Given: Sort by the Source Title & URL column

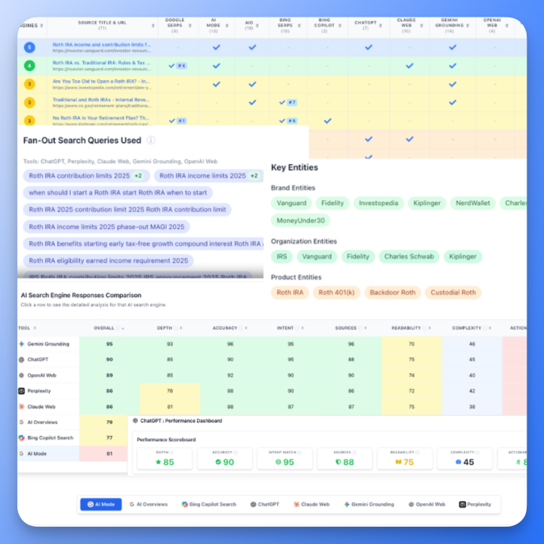Looking at the screenshot, I should click(x=153, y=26).
